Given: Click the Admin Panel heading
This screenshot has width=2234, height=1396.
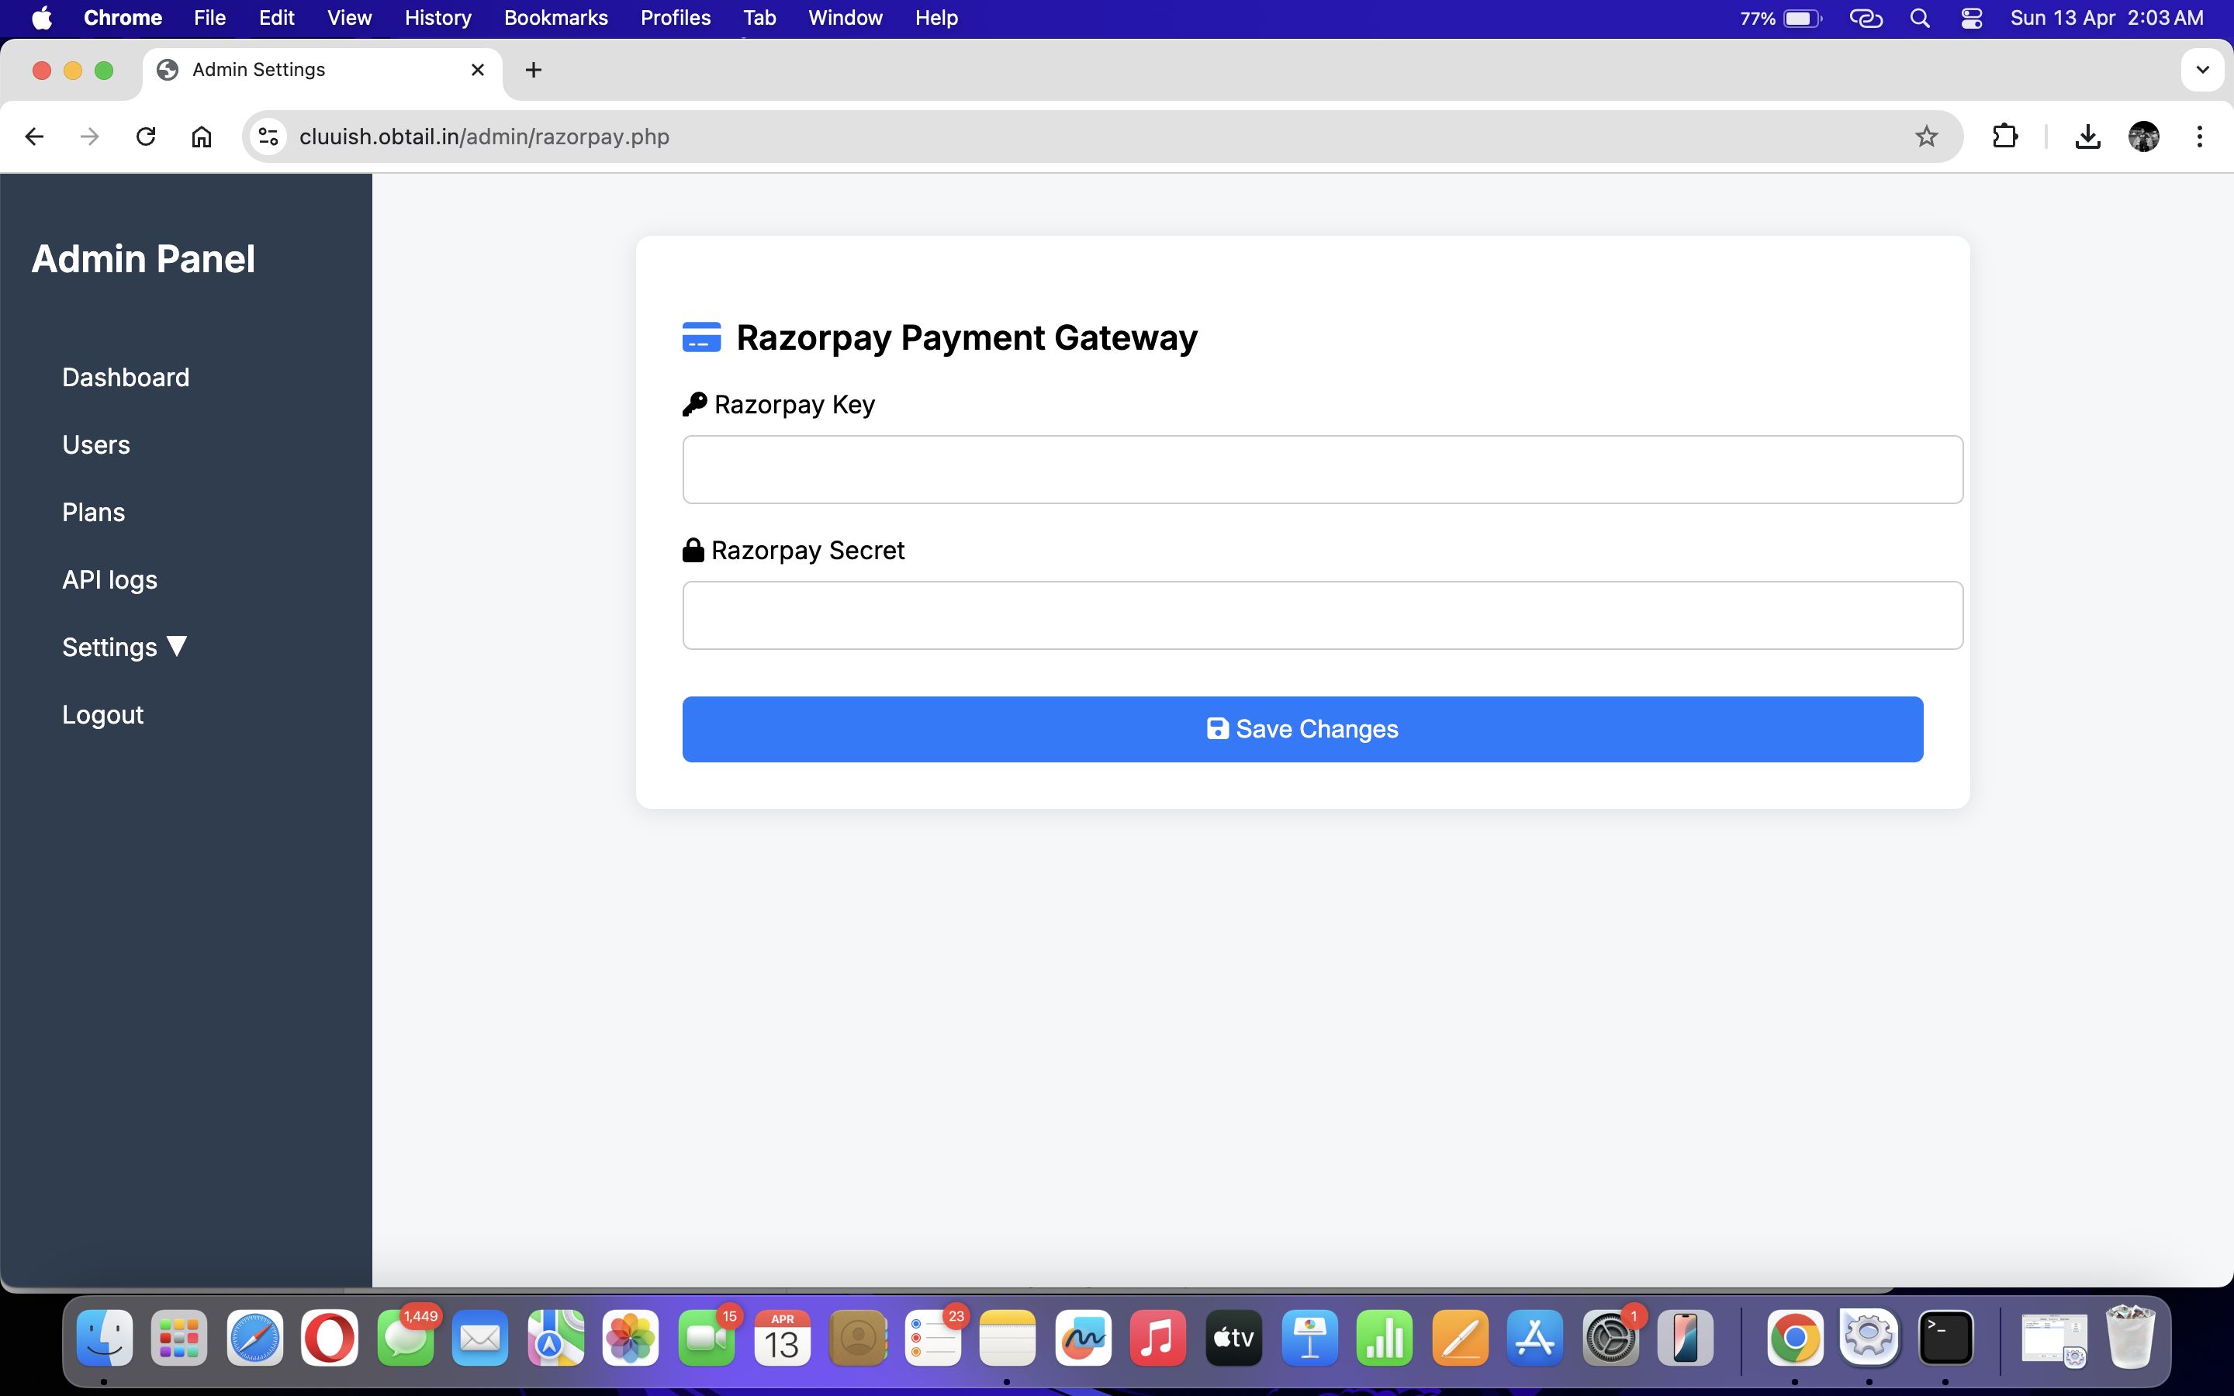Looking at the screenshot, I should (x=143, y=260).
